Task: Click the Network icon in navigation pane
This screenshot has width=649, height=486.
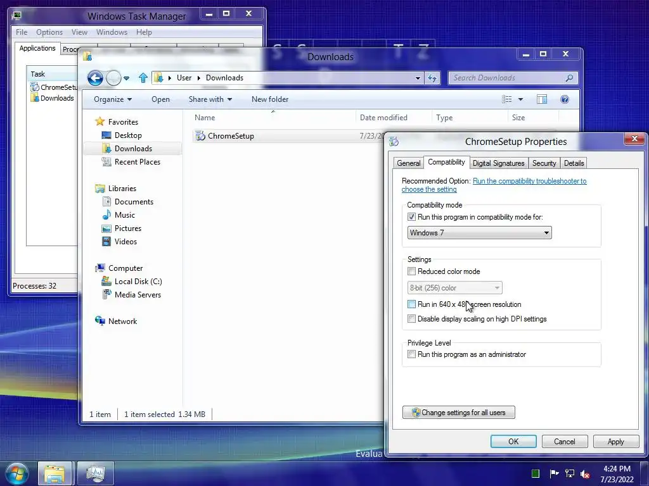Action: [100, 321]
